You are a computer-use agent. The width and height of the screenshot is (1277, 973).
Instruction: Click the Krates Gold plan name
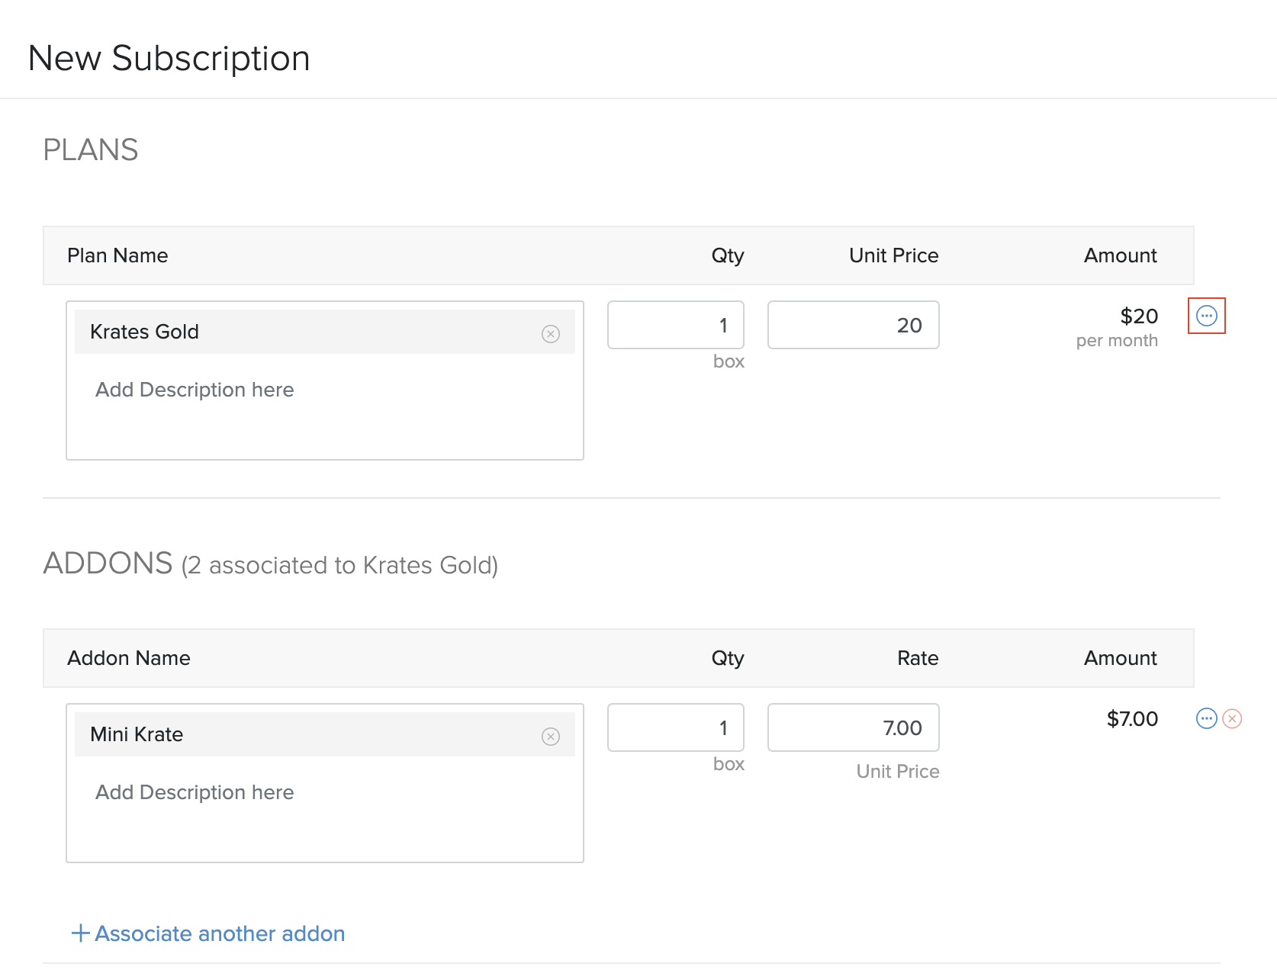[144, 331]
